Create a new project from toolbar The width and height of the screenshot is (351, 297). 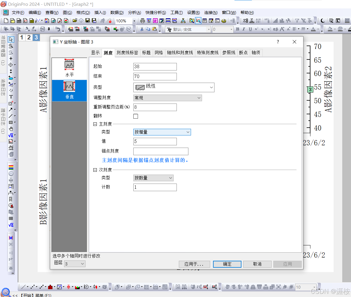(6, 21)
